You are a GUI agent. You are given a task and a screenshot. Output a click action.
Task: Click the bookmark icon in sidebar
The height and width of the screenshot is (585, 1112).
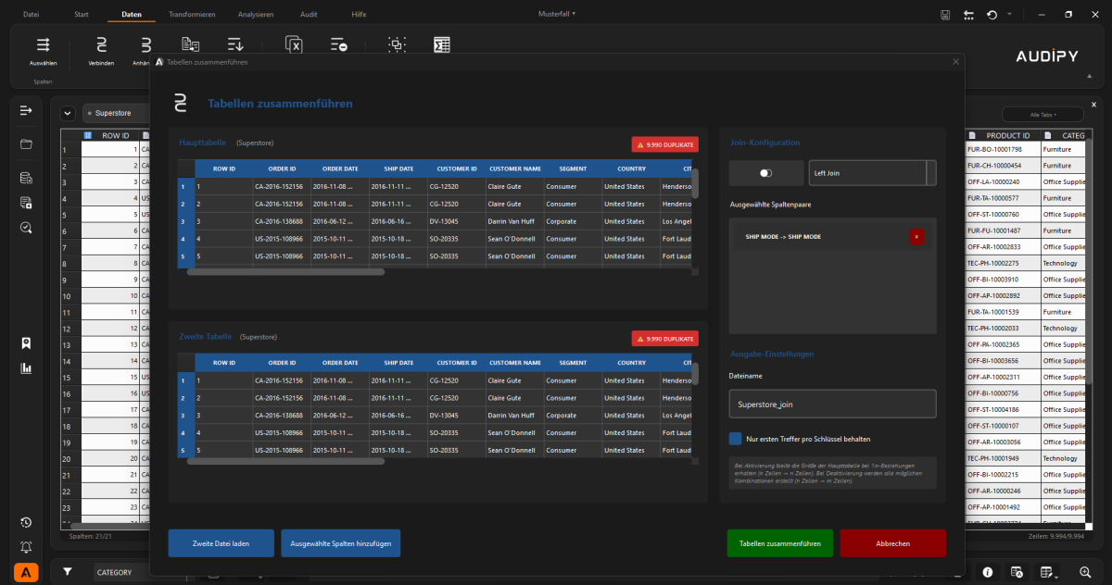click(26, 343)
